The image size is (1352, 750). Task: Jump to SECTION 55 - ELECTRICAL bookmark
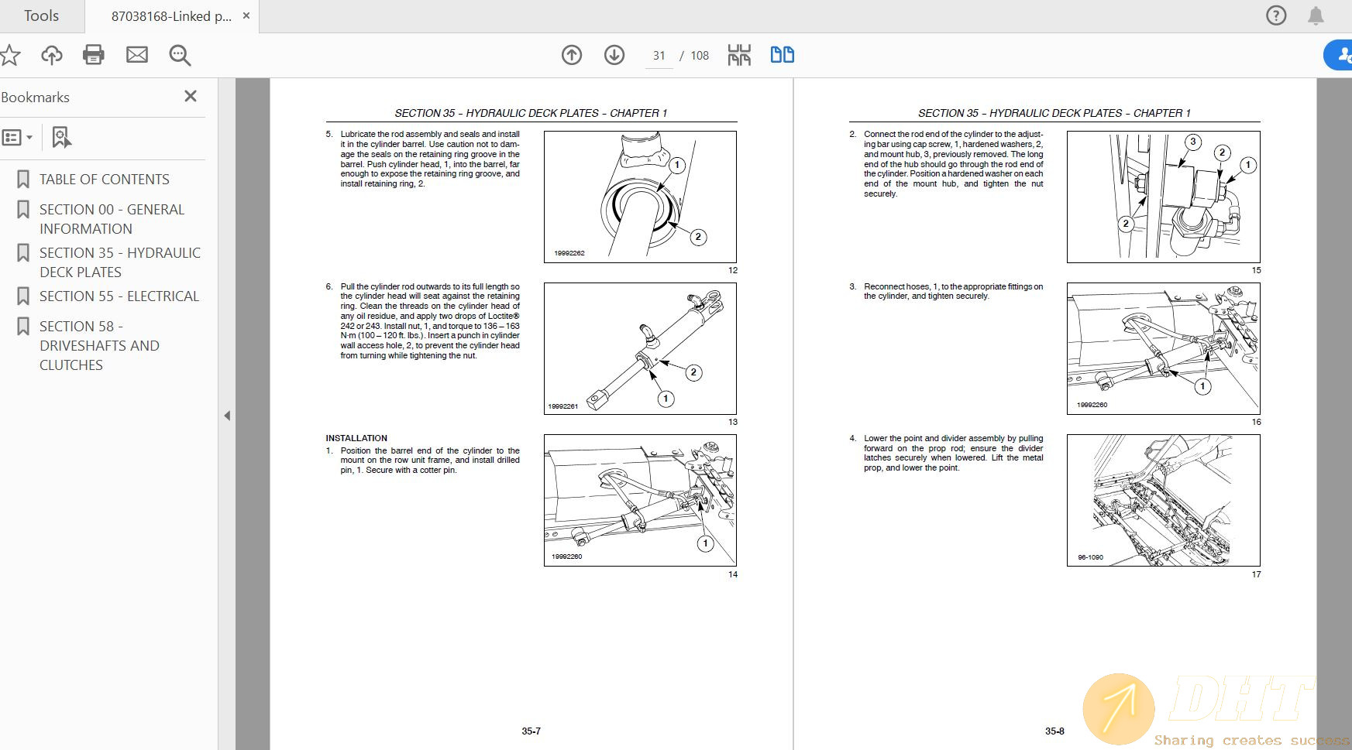pyautogui.click(x=119, y=296)
